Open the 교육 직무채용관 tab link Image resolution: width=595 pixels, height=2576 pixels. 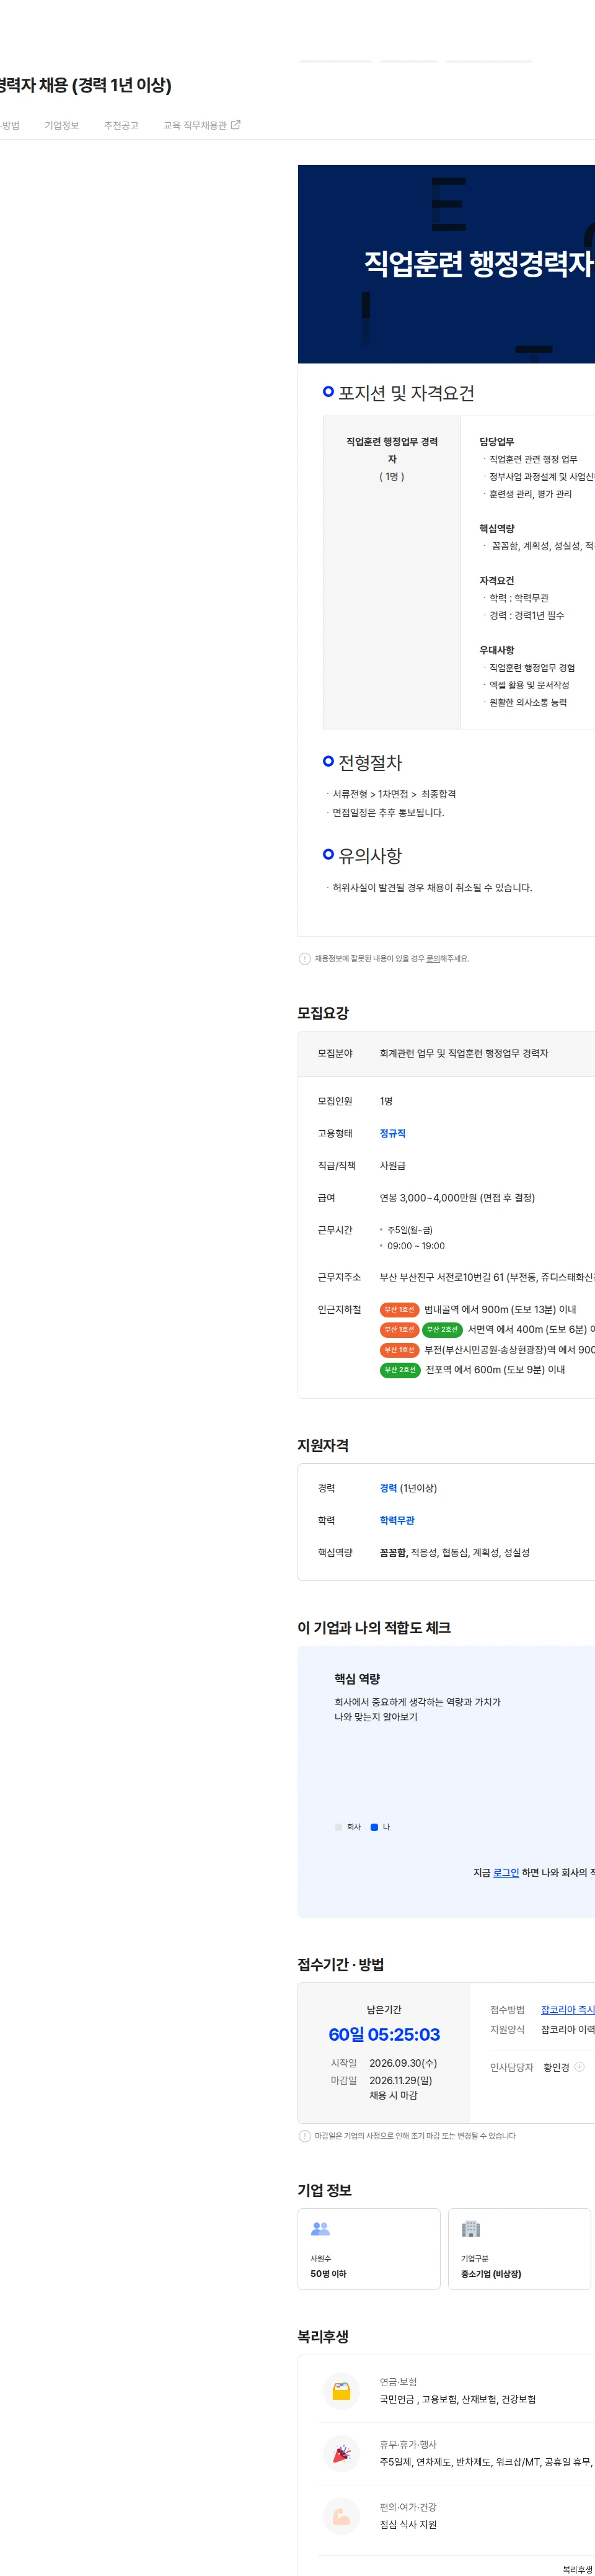click(195, 125)
